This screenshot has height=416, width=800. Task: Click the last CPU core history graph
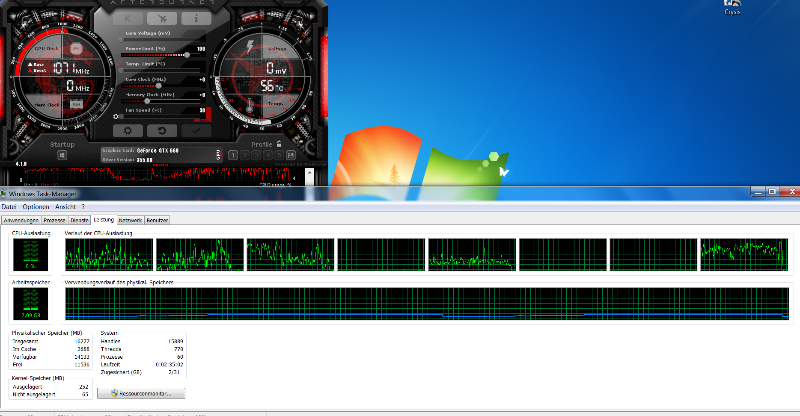(x=744, y=255)
